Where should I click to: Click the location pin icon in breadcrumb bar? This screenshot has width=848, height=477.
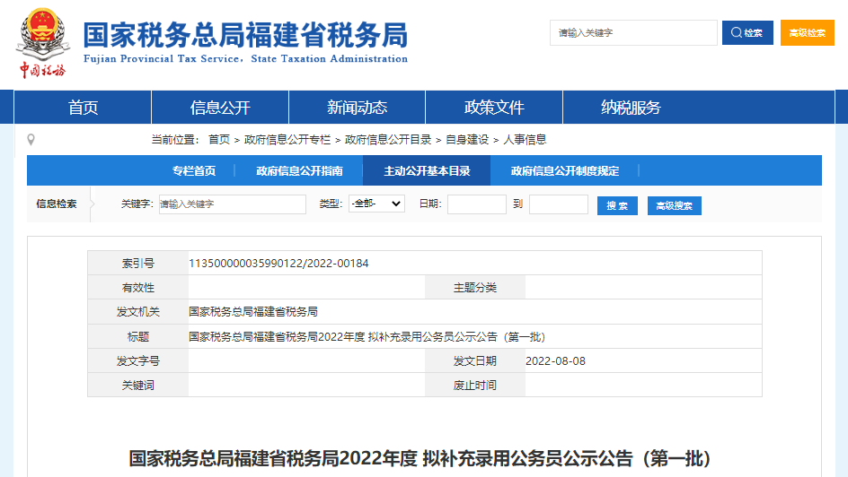click(31, 140)
